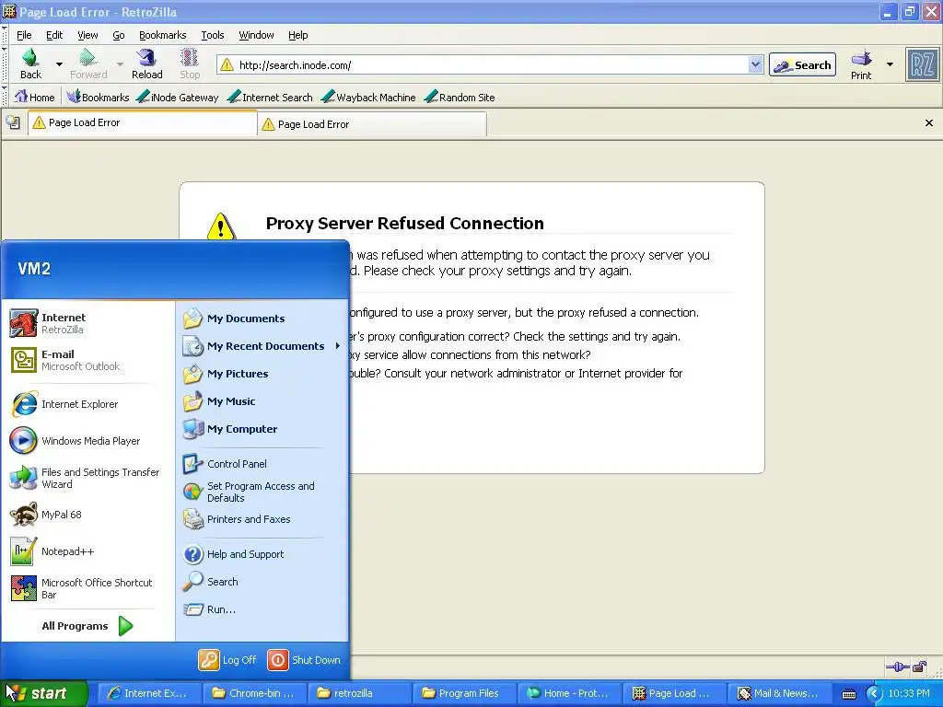Open the Window menu
The height and width of the screenshot is (707, 943).
tap(256, 35)
